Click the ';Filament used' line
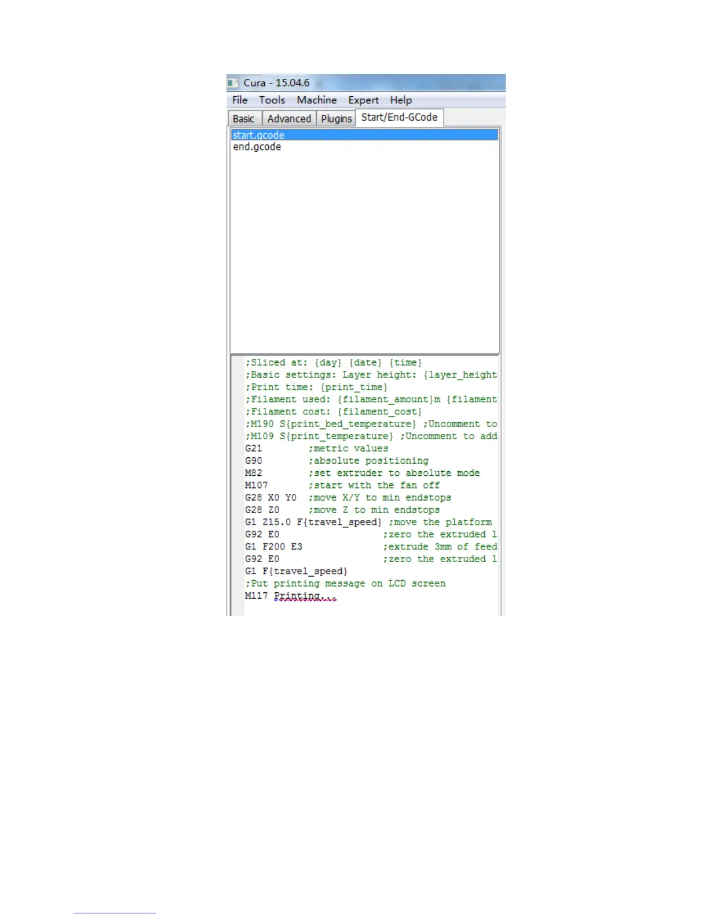Screen dimensions: 709x918 (371, 399)
